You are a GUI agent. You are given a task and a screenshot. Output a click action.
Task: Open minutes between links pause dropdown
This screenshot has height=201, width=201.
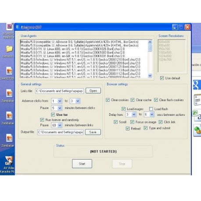click(60, 125)
